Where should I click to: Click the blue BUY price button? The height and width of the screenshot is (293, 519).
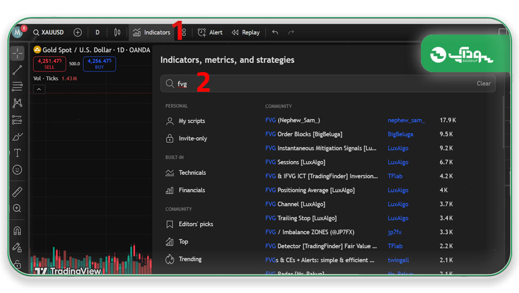[x=99, y=64]
